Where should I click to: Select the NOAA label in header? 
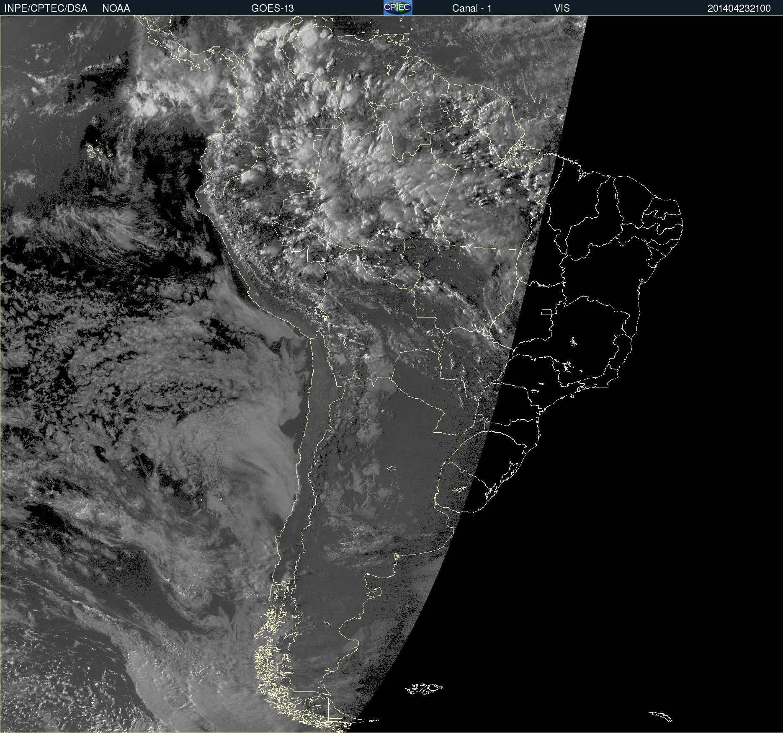(116, 8)
